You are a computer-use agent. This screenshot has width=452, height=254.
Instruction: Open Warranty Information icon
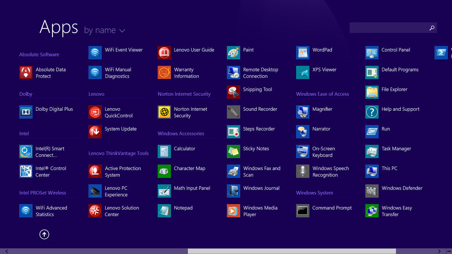164,73
